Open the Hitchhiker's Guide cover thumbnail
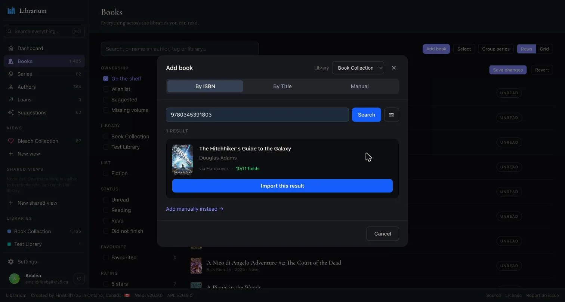Screen dimensions: 565x302 point(183,159)
